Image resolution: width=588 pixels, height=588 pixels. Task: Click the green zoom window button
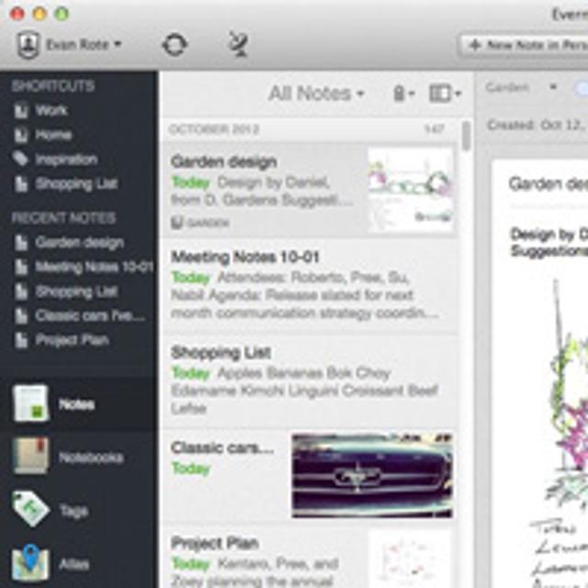pyautogui.click(x=62, y=14)
